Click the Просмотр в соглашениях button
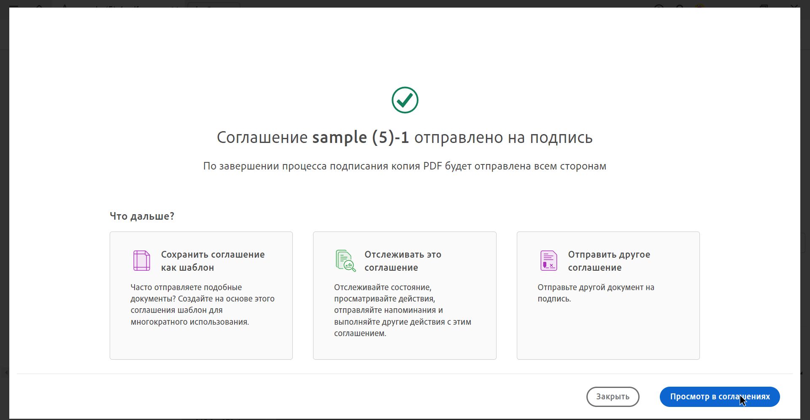 pyautogui.click(x=720, y=397)
